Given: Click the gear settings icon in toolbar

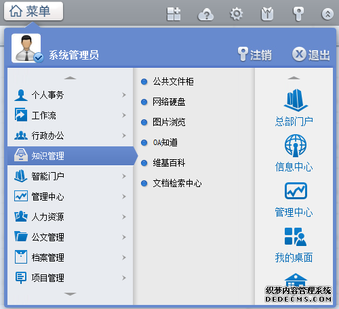Looking at the screenshot, I should pyautogui.click(x=237, y=14).
